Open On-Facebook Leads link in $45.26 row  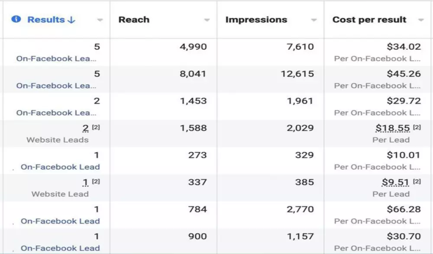(x=56, y=86)
